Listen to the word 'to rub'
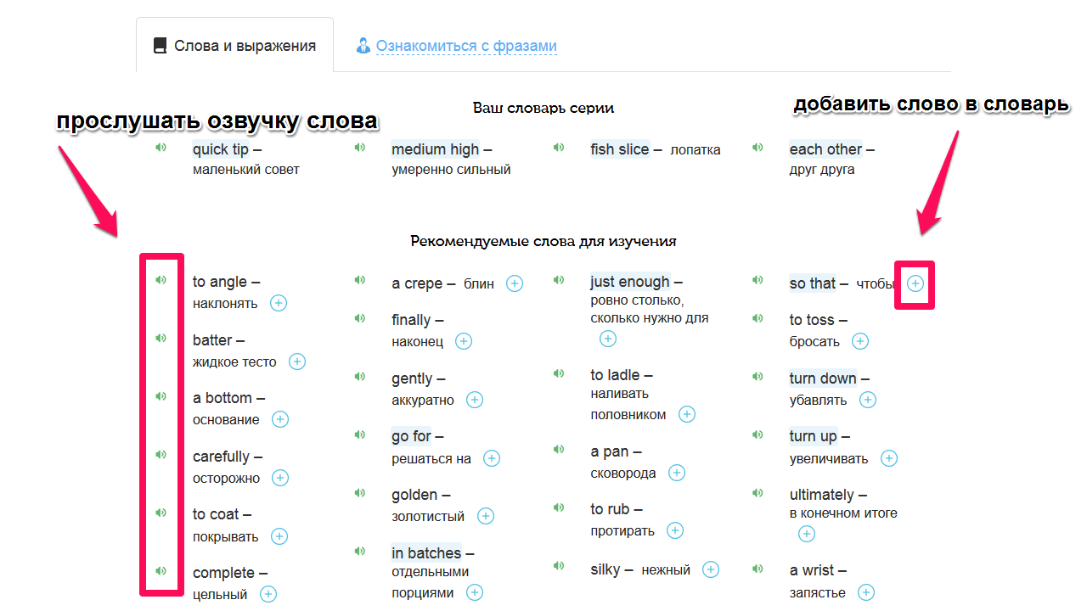The image size is (1087, 611). point(559,507)
